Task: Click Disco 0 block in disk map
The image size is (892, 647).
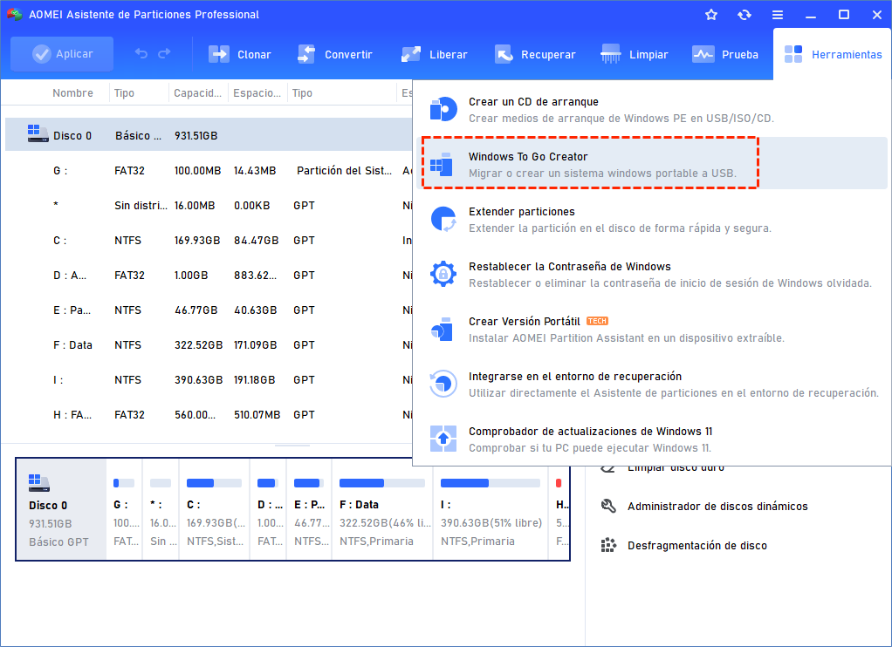Action: click(61, 509)
